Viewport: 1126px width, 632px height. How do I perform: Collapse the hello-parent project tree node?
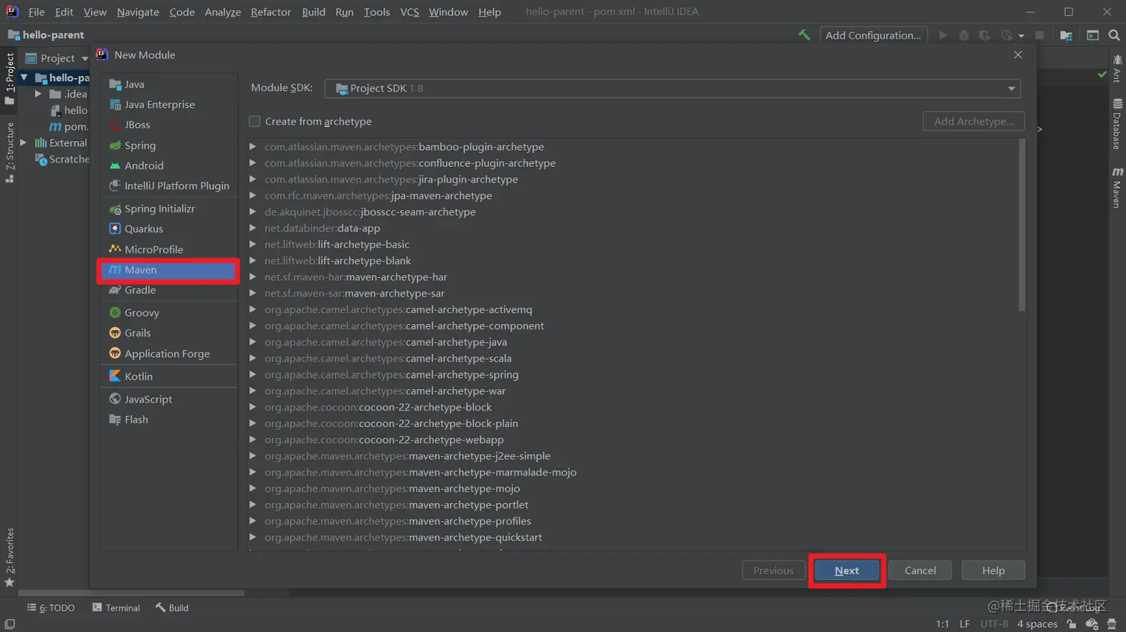25,78
